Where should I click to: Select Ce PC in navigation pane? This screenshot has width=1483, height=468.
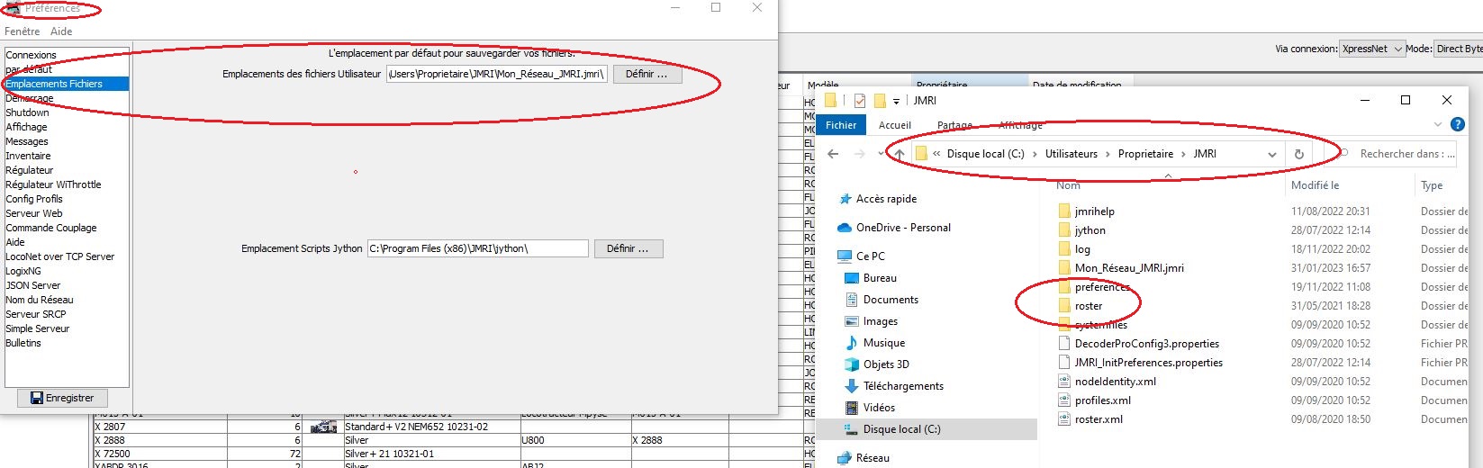[x=870, y=256]
